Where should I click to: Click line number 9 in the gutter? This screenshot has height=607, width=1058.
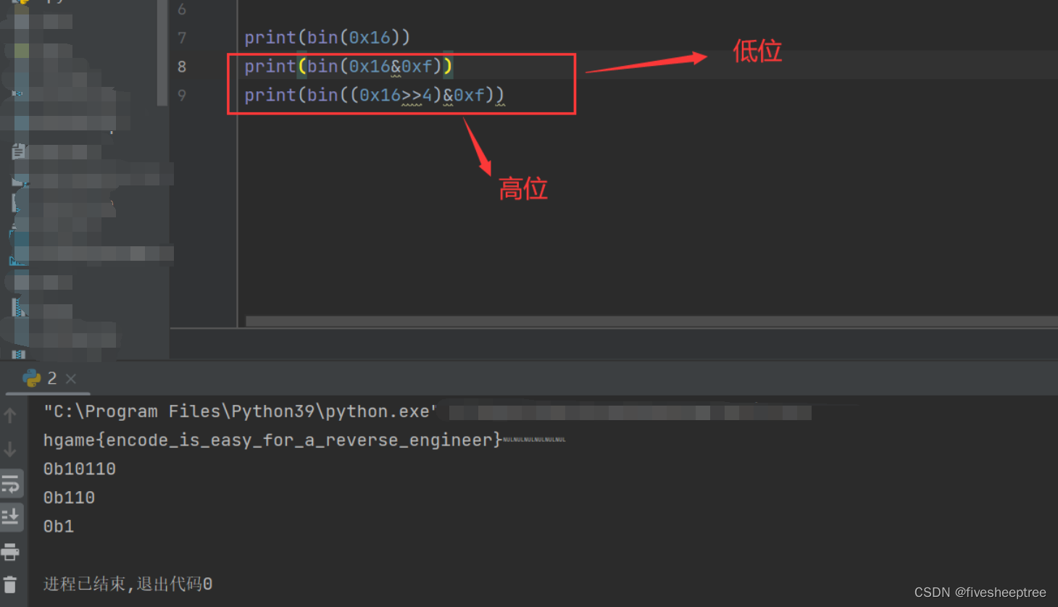(181, 95)
